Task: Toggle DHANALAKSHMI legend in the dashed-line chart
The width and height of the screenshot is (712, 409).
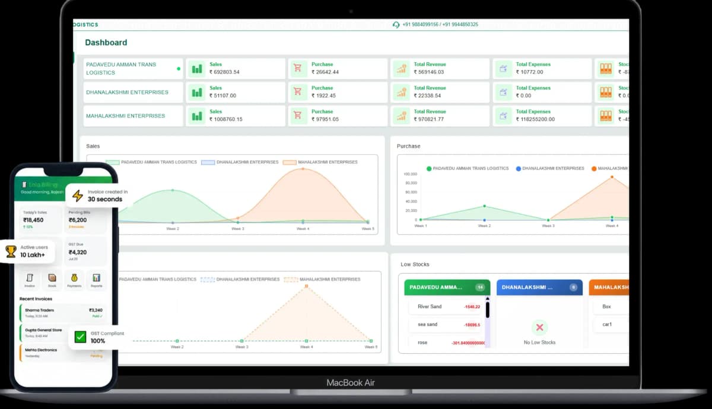Action: tap(240, 279)
